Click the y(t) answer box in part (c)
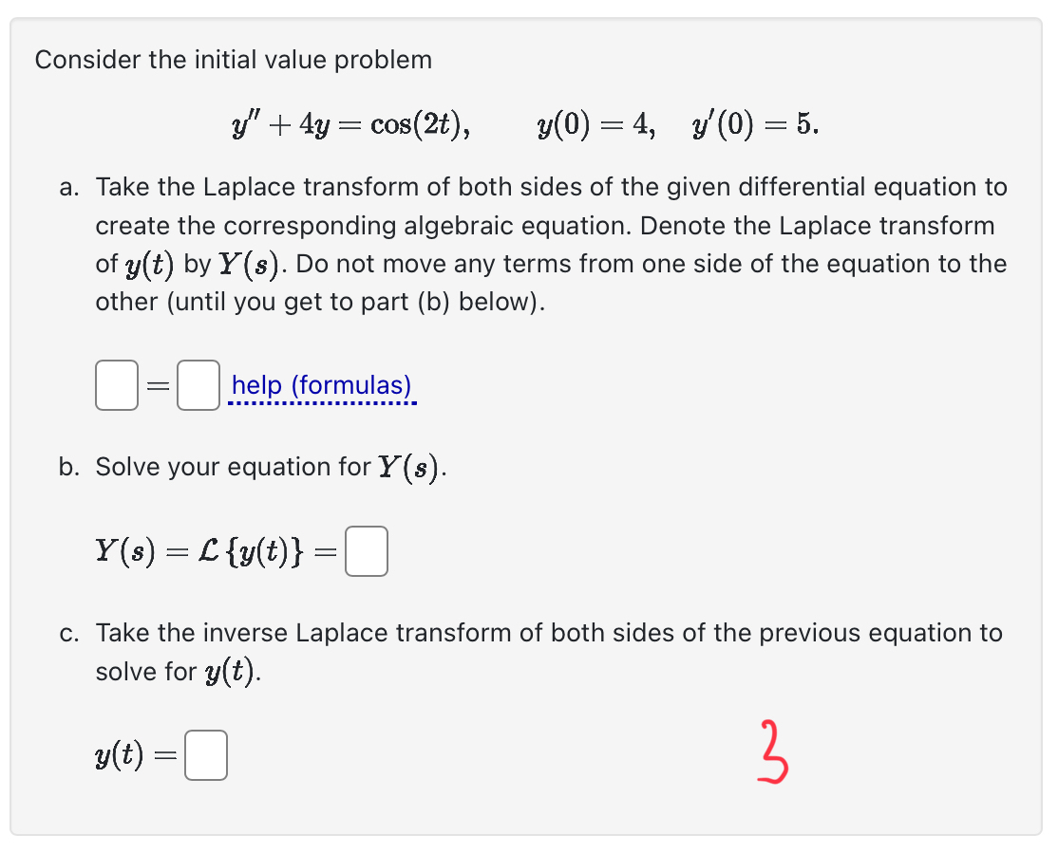The height and width of the screenshot is (853, 1058). pyautogui.click(x=207, y=754)
